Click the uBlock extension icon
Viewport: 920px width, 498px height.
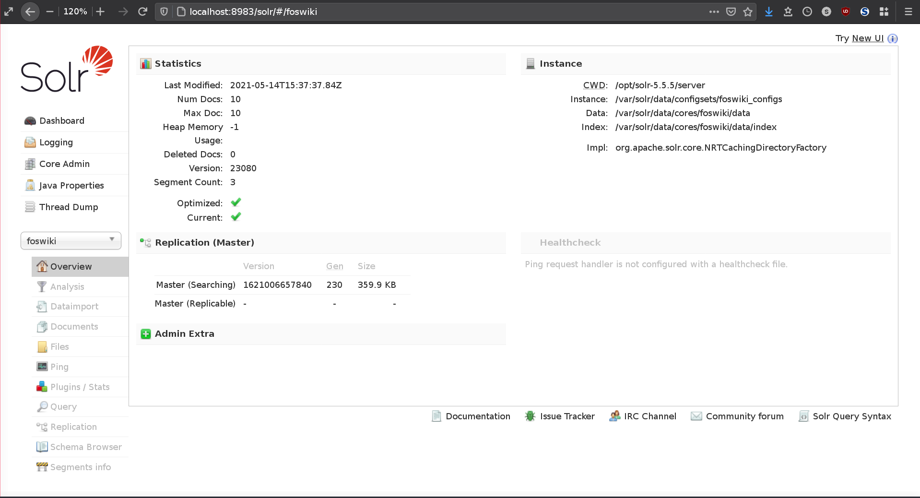[x=846, y=12]
